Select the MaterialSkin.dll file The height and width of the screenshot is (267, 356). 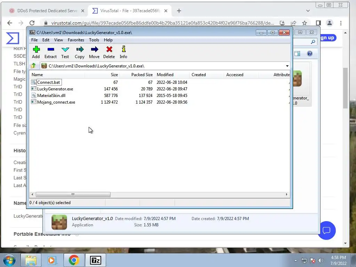pyautogui.click(x=51, y=96)
